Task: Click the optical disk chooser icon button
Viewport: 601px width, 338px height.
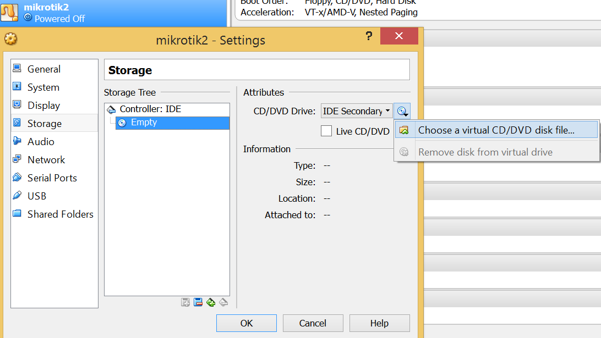Action: click(x=402, y=111)
